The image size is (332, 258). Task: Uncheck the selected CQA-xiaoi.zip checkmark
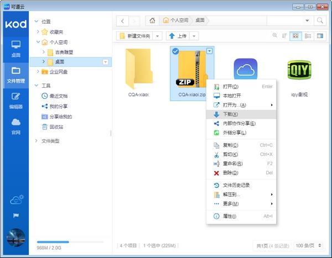point(175,51)
